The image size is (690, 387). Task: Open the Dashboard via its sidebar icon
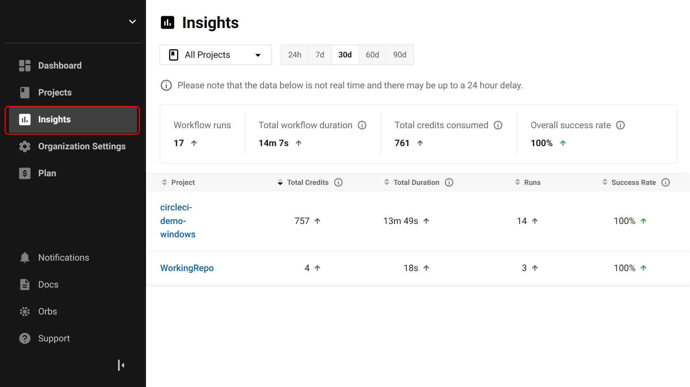pos(24,65)
